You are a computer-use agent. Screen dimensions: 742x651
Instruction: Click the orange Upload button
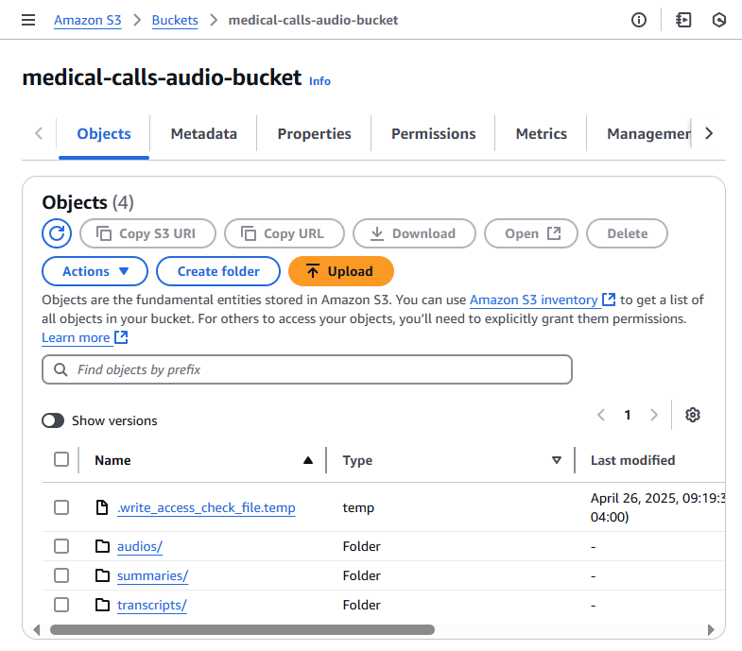[340, 271]
